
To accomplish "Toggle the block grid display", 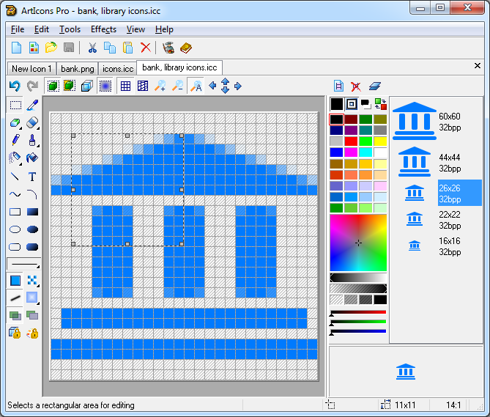I will point(143,86).
